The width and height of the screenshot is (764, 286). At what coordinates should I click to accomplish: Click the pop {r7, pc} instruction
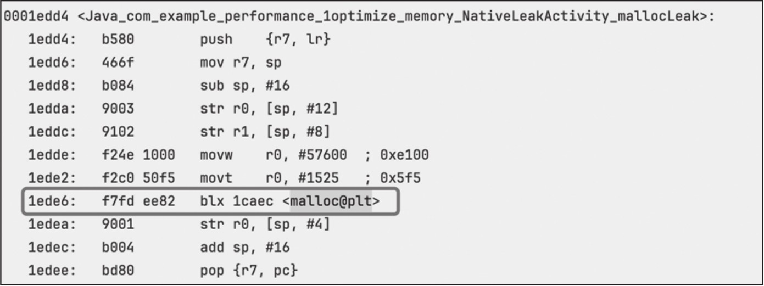249,271
